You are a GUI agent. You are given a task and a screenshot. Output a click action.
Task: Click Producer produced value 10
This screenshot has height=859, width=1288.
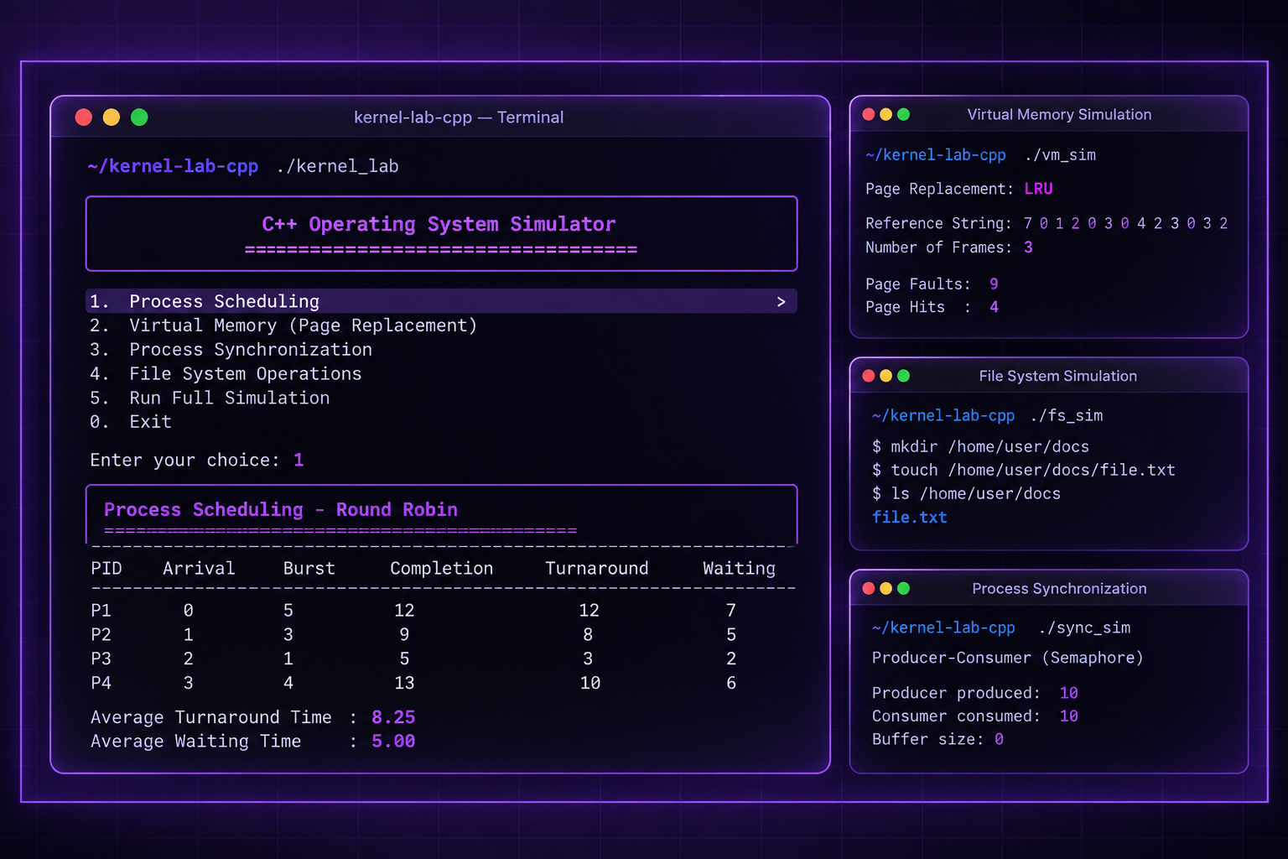click(x=1068, y=694)
